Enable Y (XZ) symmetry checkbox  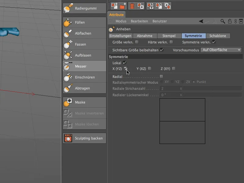pyautogui.click(x=149, y=68)
